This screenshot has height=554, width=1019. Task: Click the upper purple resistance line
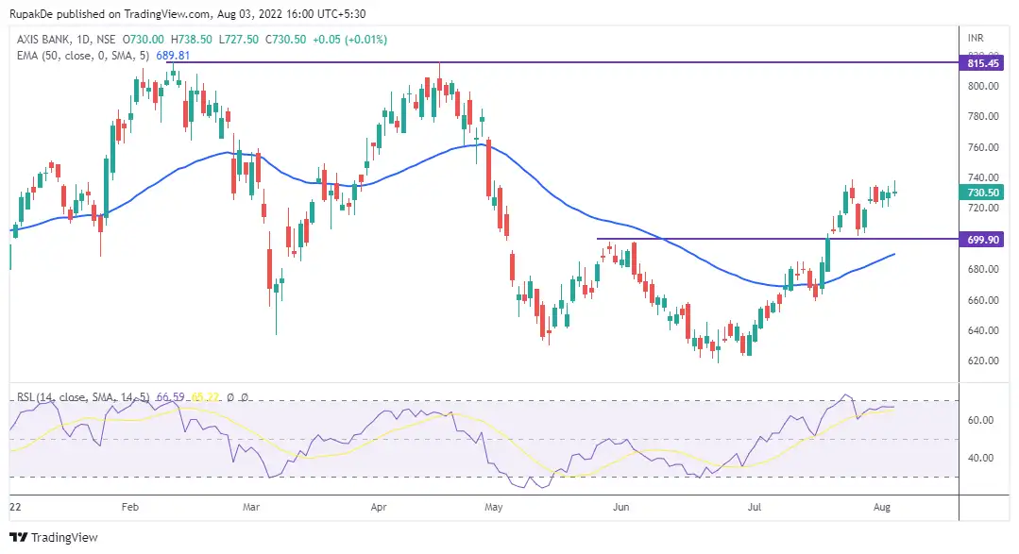567,62
